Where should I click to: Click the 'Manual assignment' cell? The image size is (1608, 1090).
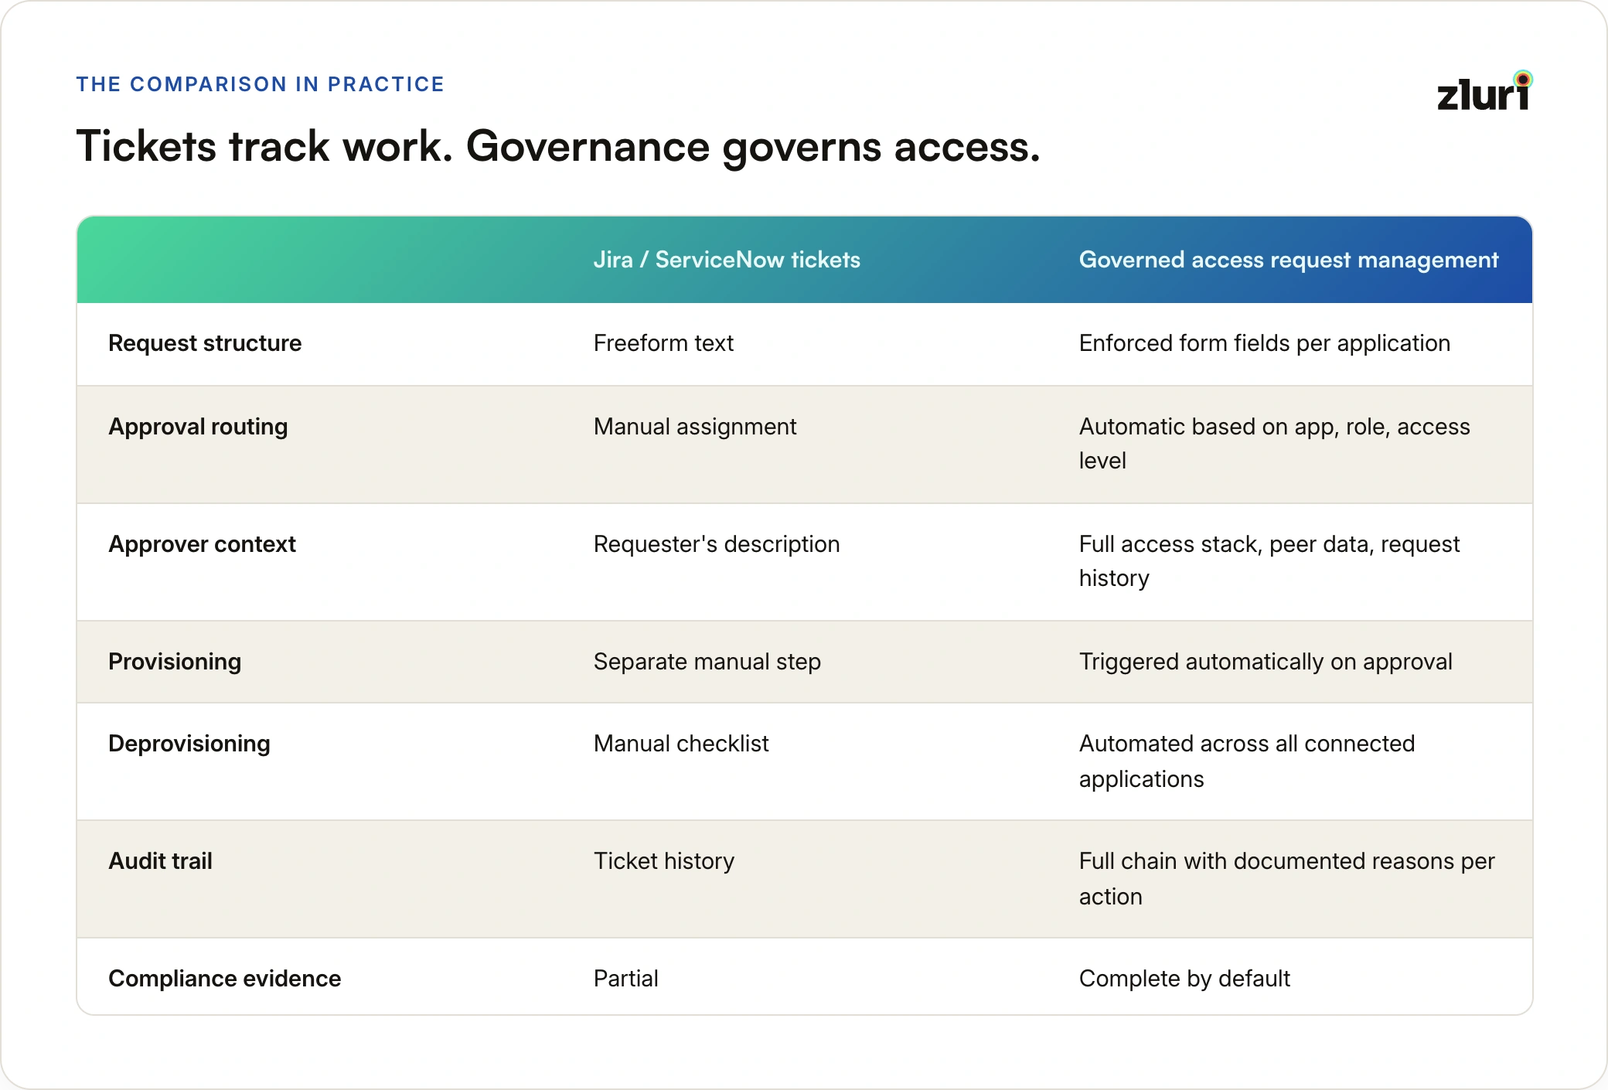click(x=695, y=427)
